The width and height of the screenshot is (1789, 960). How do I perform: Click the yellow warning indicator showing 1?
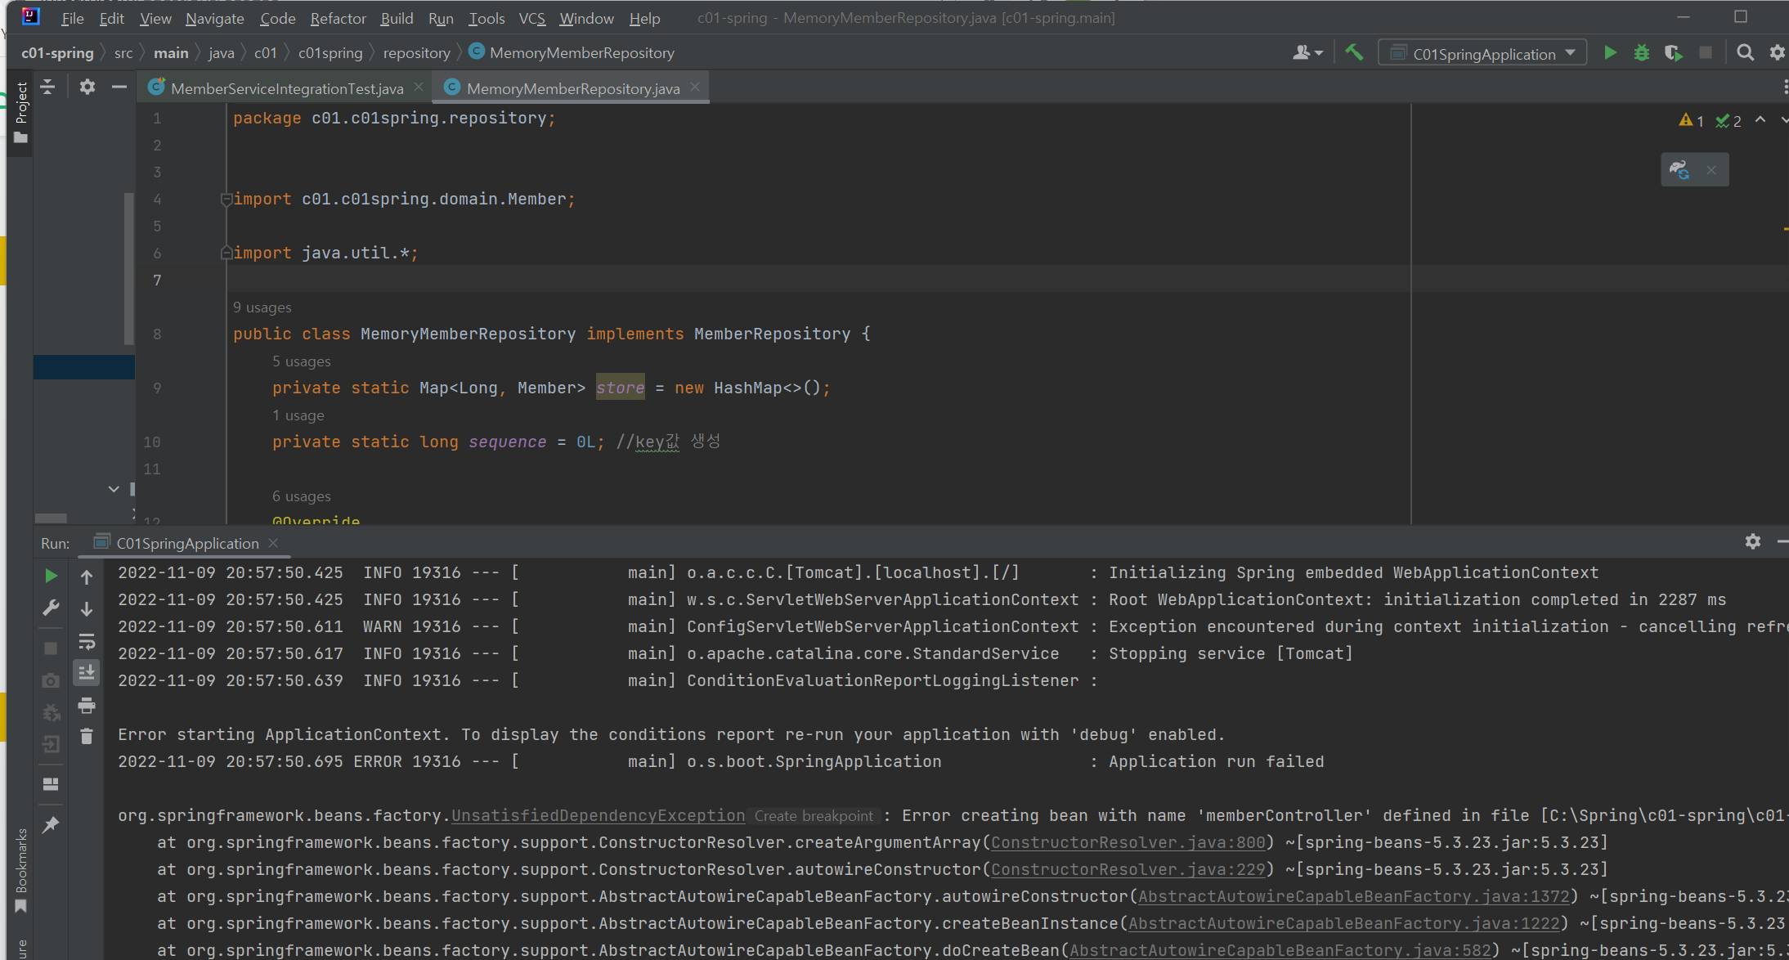pyautogui.click(x=1691, y=121)
